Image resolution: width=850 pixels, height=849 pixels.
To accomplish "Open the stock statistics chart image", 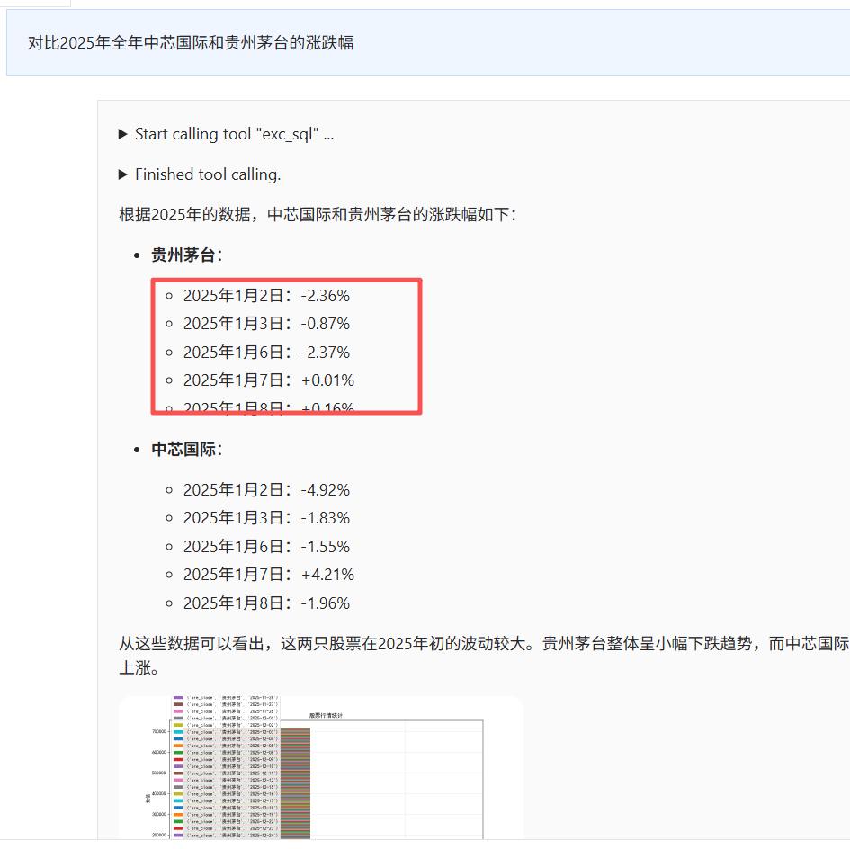I will (x=321, y=768).
